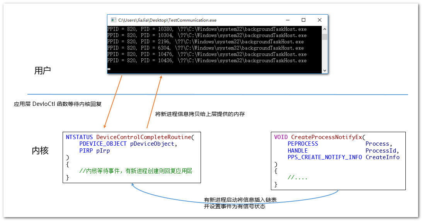Click the console line with PID = 10436

tap(207, 61)
